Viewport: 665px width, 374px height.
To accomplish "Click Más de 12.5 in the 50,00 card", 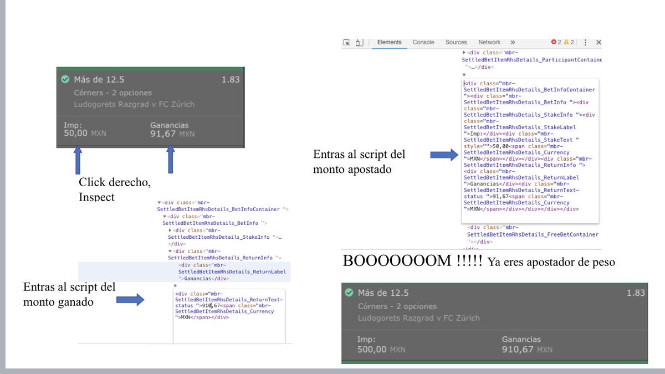I will tap(99, 79).
